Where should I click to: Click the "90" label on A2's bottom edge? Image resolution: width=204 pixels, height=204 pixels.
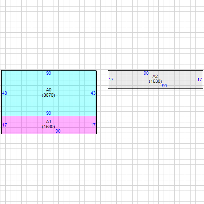click(x=164, y=86)
